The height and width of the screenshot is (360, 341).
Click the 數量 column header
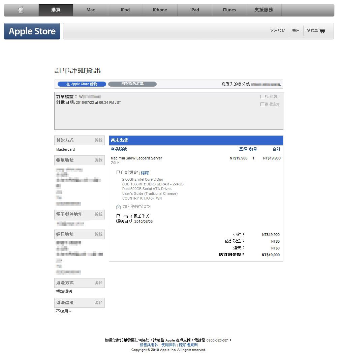pos(253,149)
